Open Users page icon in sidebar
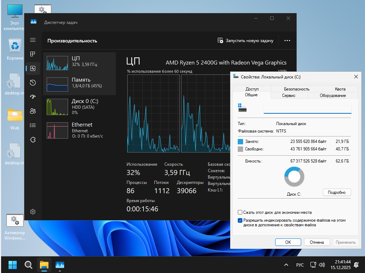 point(33,111)
